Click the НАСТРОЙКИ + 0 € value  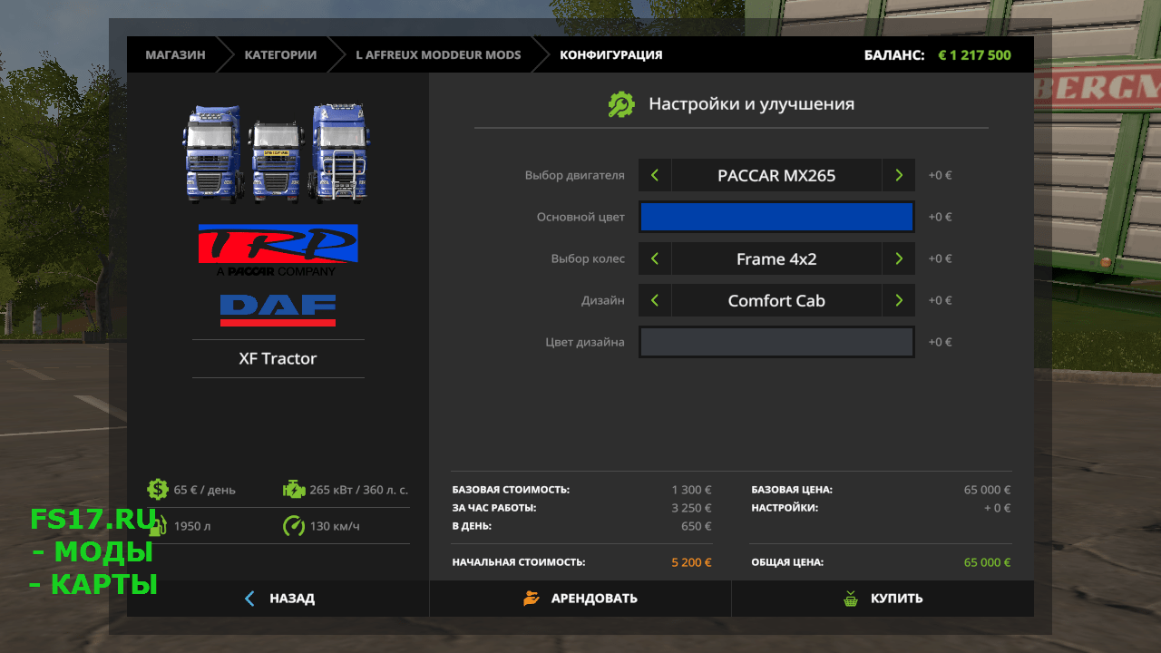997,508
